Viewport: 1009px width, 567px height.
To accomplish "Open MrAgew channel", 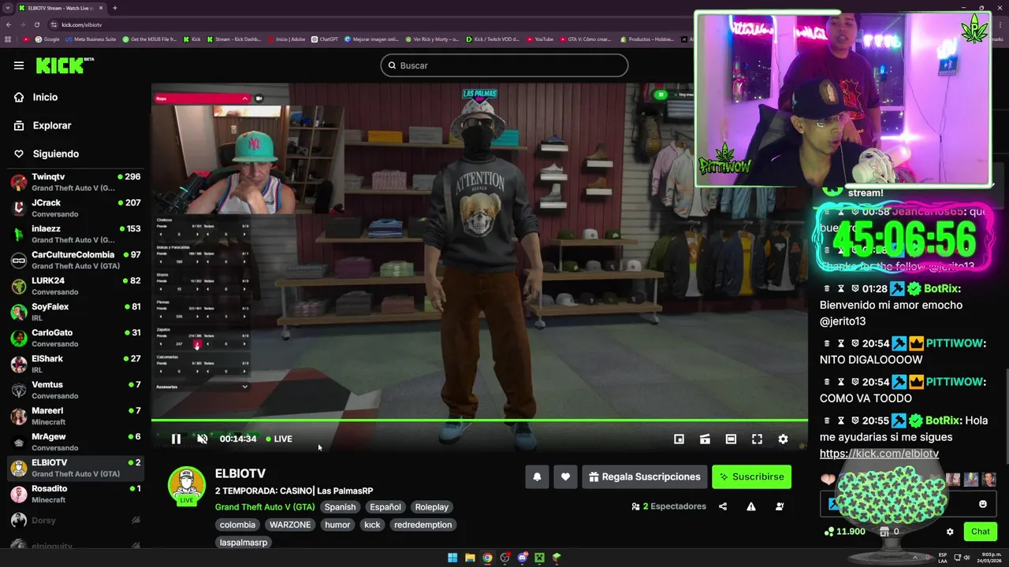I will point(76,442).
